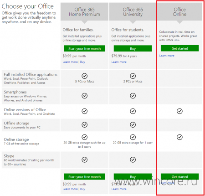Image resolution: width=205 pixels, height=196 pixels.
Task: Click the bottom green Buy button
Action: (133, 176)
